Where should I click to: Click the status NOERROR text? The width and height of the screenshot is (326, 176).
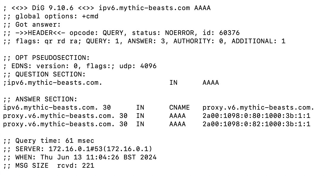pos(163,33)
